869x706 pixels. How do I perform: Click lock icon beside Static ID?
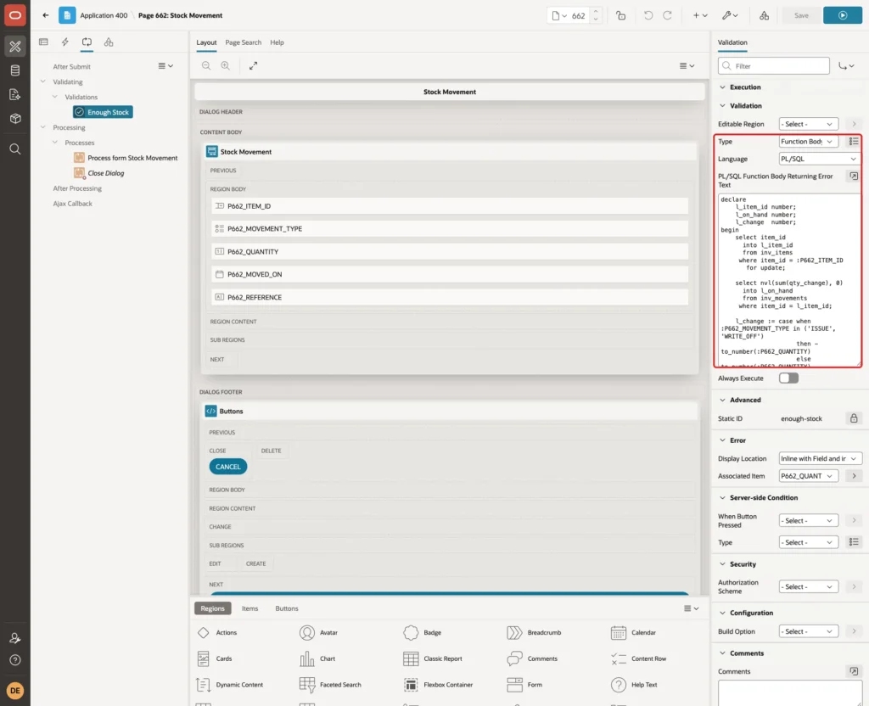(x=854, y=418)
